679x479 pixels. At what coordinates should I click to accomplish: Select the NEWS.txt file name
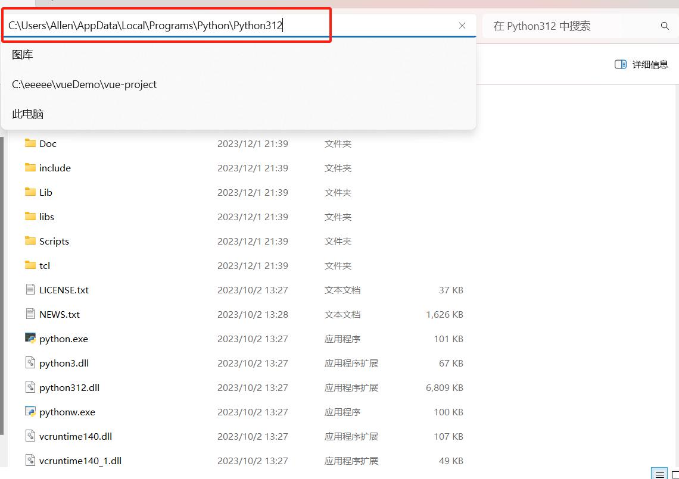click(60, 315)
